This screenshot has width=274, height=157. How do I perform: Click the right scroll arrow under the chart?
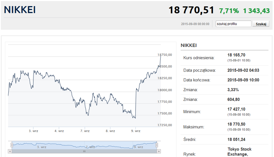pos(159,151)
